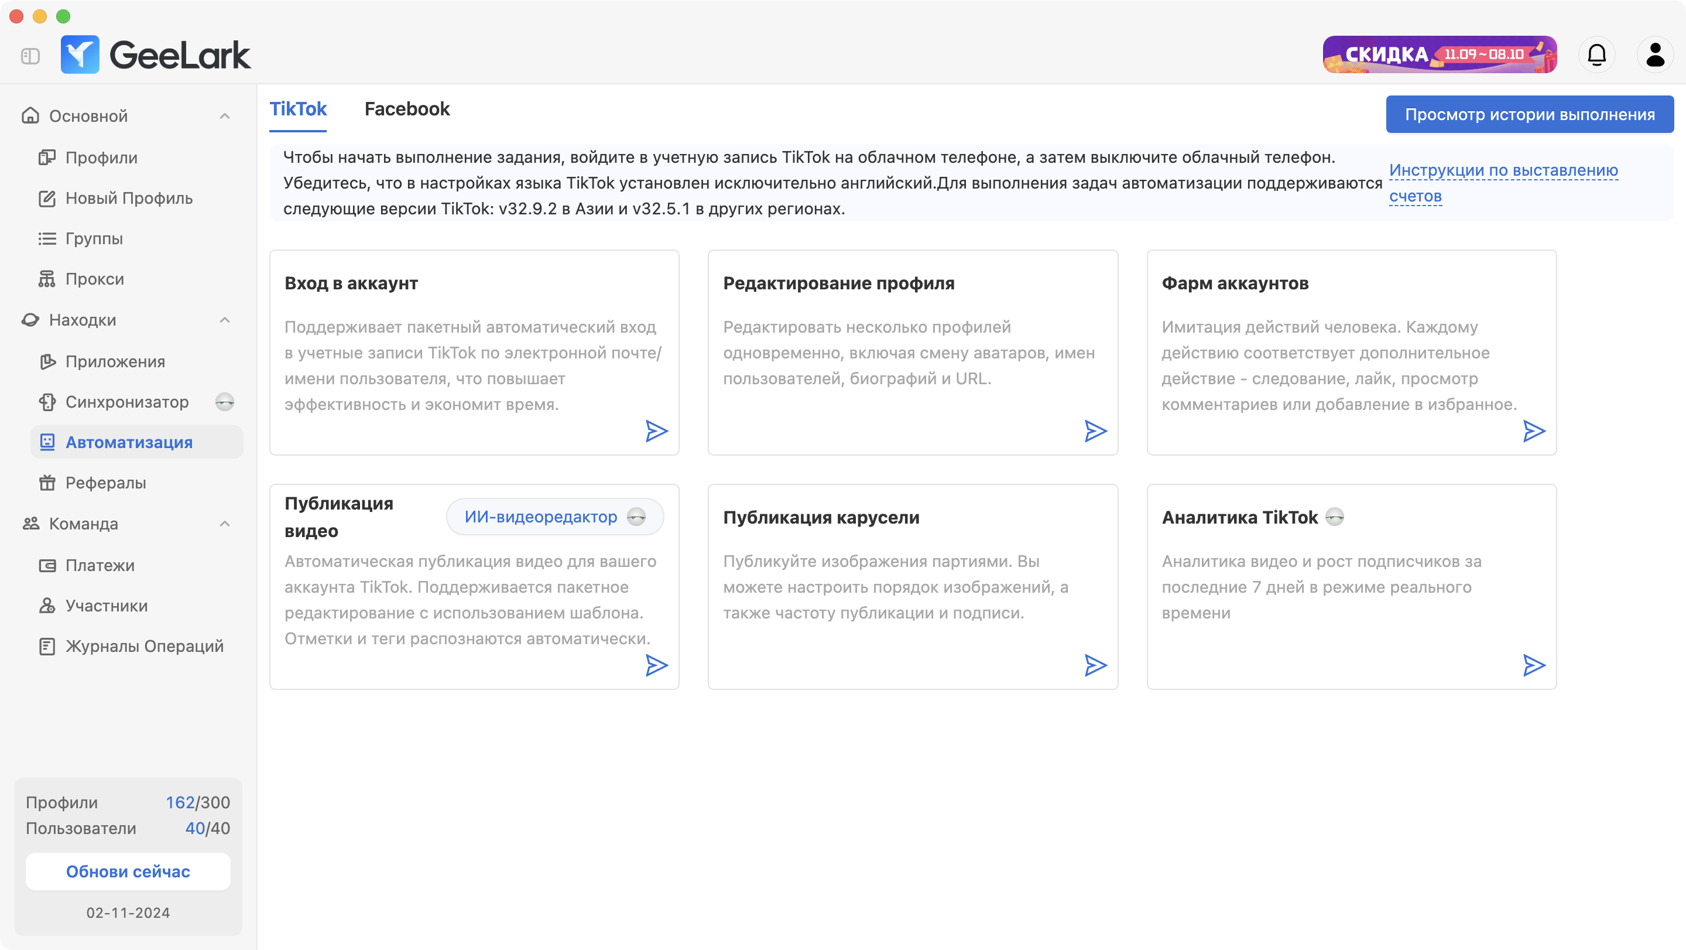This screenshot has height=950, width=1686.
Task: Open the user account avatar menu
Action: click(x=1655, y=54)
